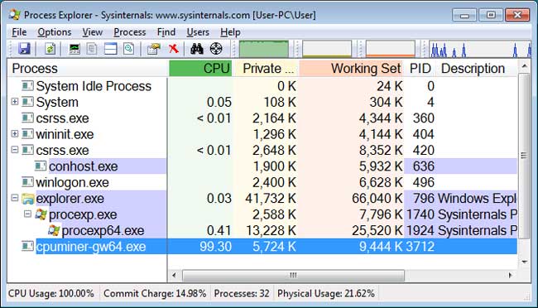Select the conhost.exe process
This screenshot has width=538, height=308.
click(x=262, y=166)
